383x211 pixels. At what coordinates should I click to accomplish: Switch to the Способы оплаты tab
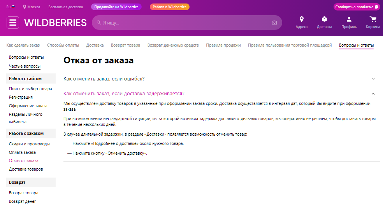pos(63,45)
